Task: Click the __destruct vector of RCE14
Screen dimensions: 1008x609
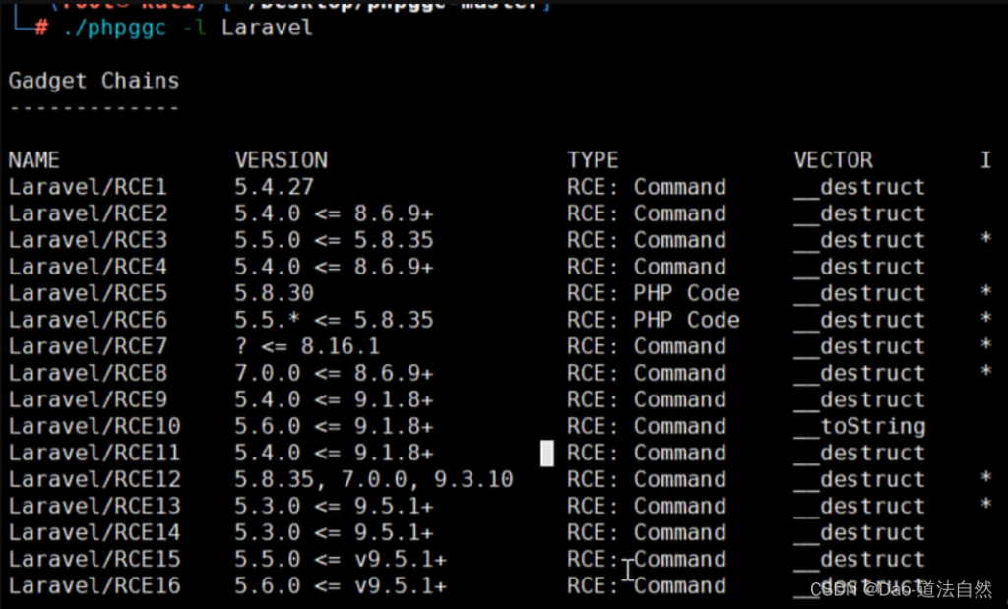Action: 859,532
